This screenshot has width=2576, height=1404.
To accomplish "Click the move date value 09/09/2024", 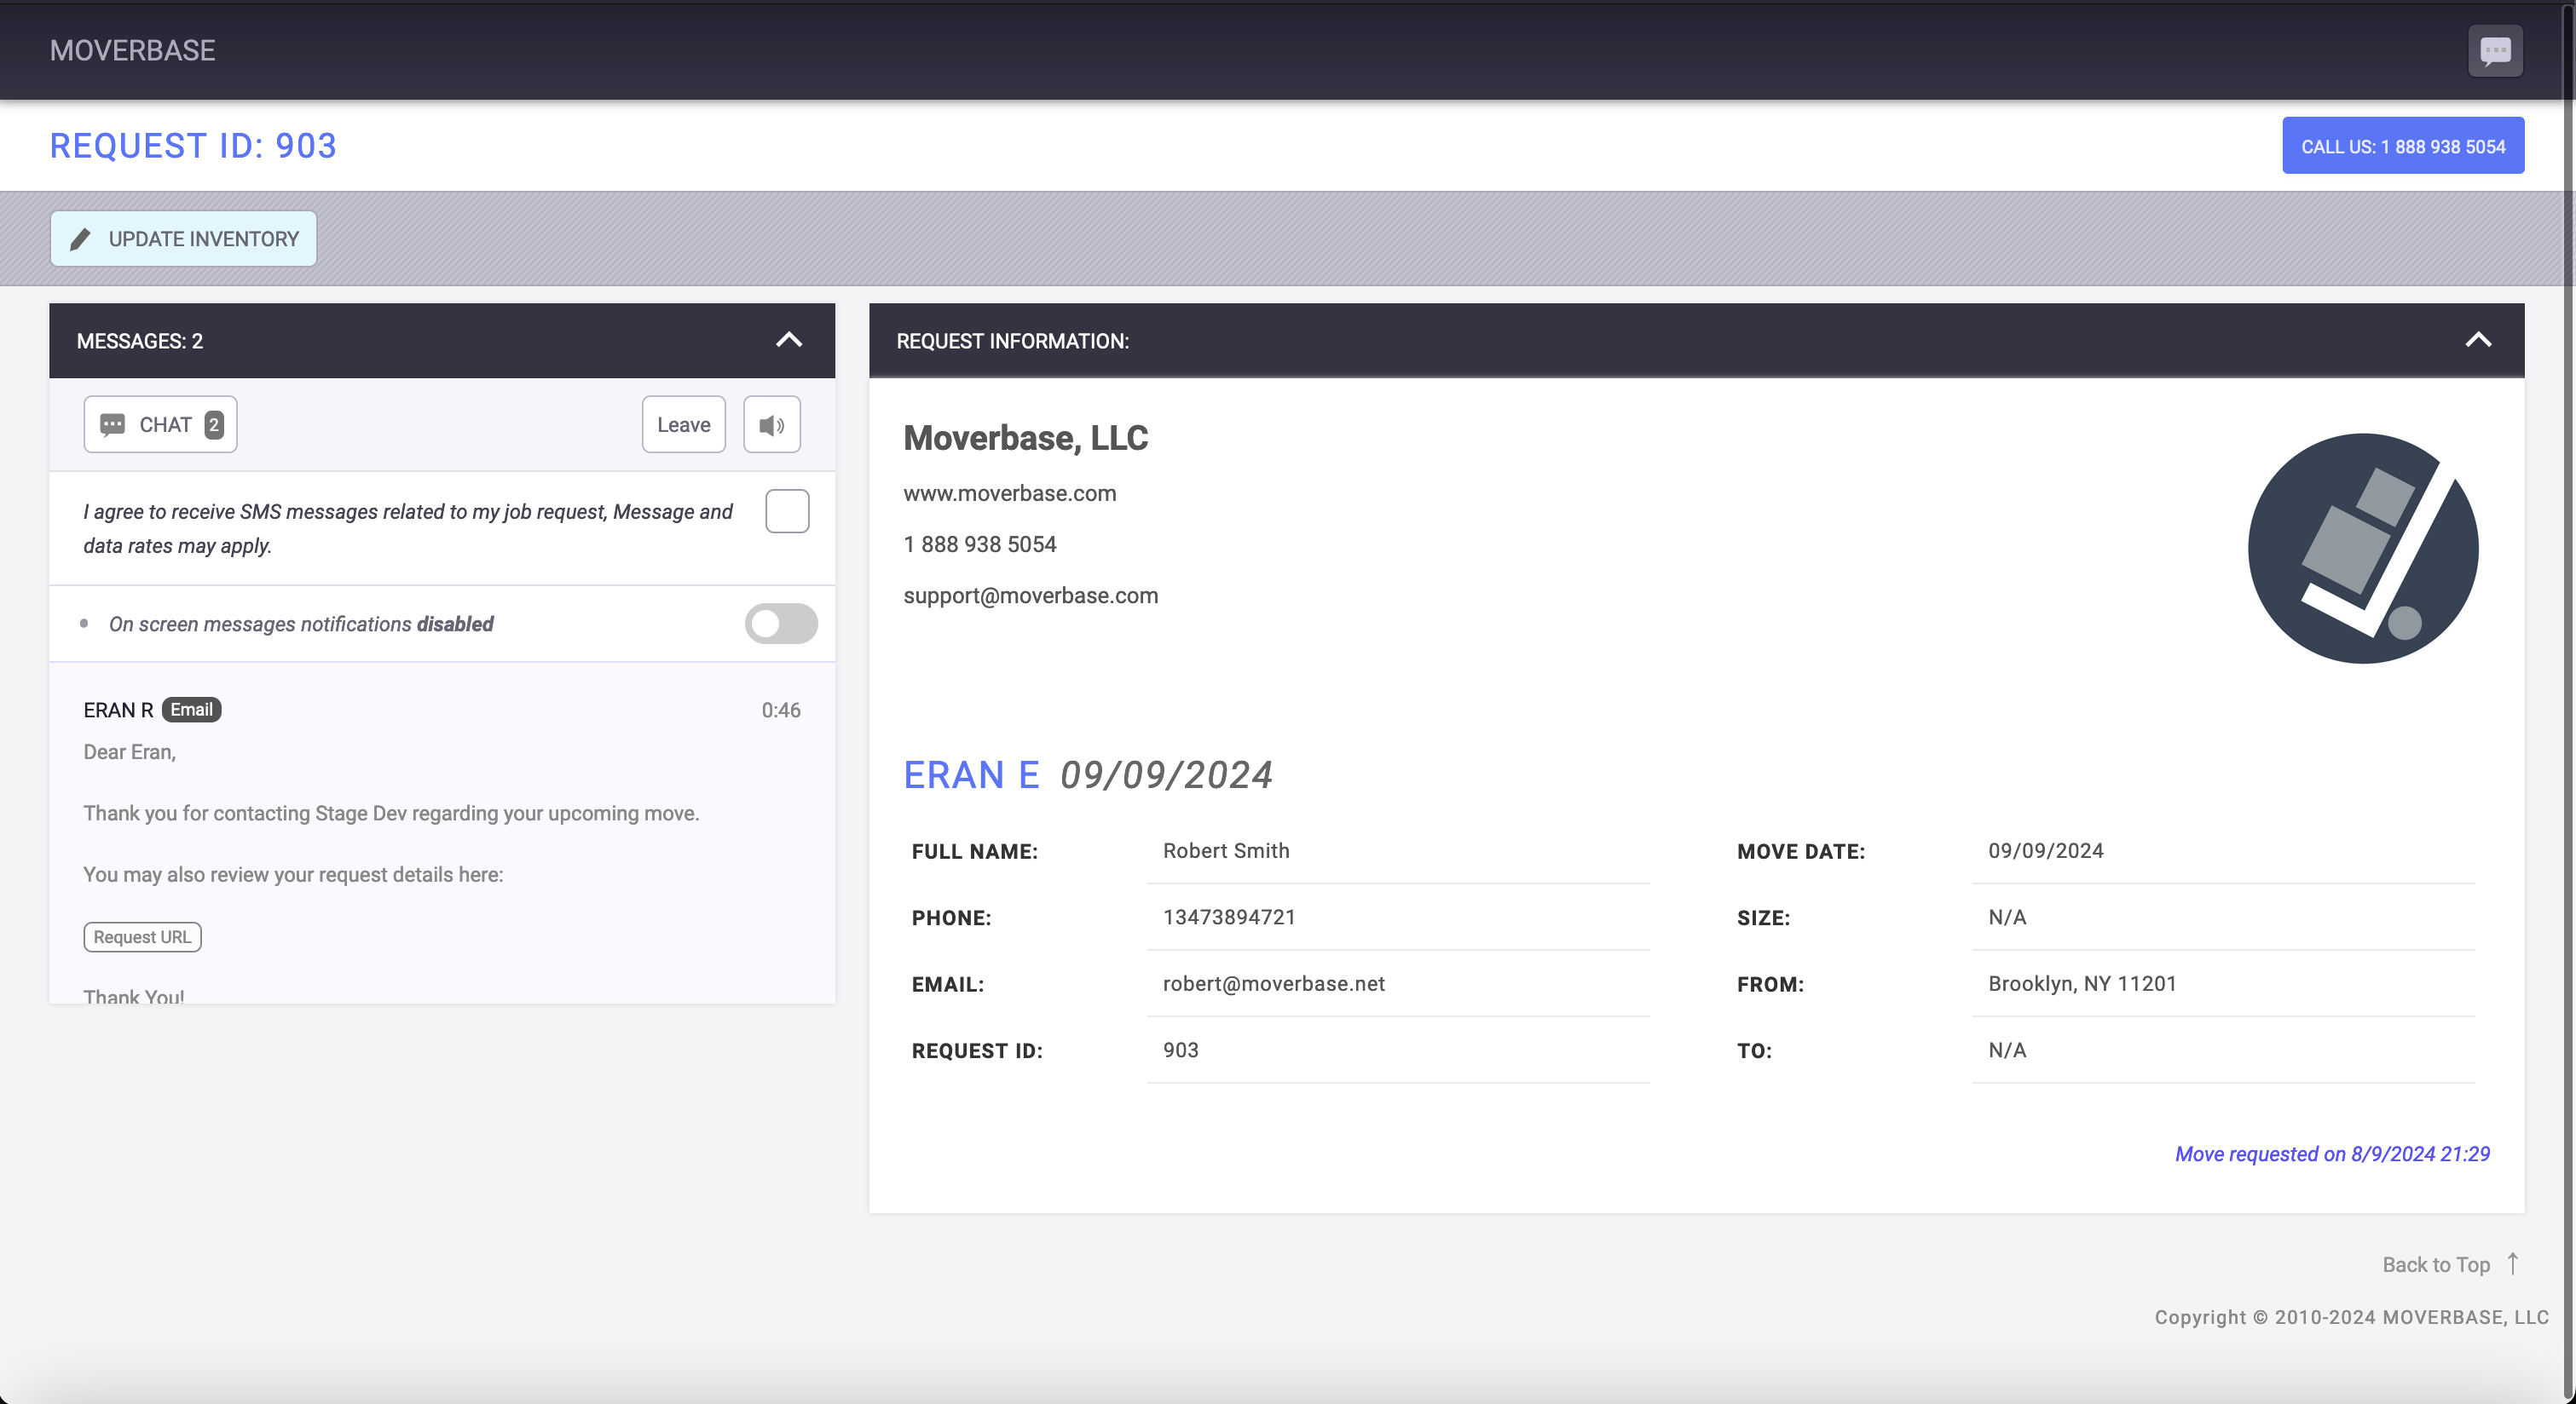I will 2046,850.
